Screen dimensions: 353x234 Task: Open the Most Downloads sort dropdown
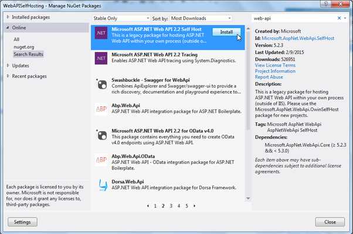[201, 18]
